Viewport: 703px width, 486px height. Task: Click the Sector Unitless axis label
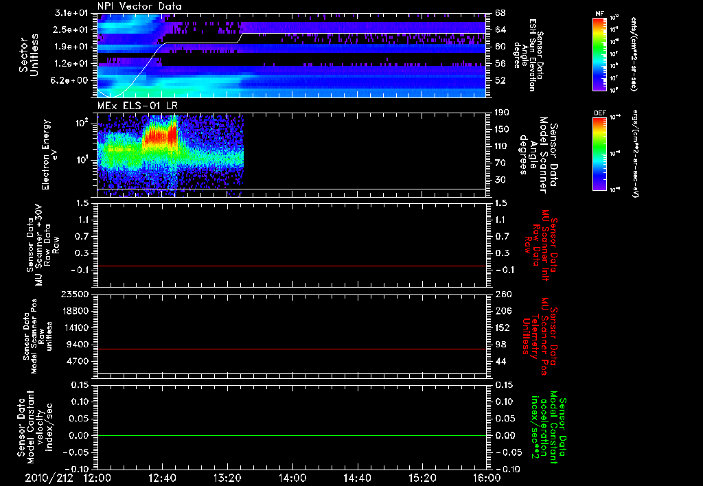click(x=28, y=55)
